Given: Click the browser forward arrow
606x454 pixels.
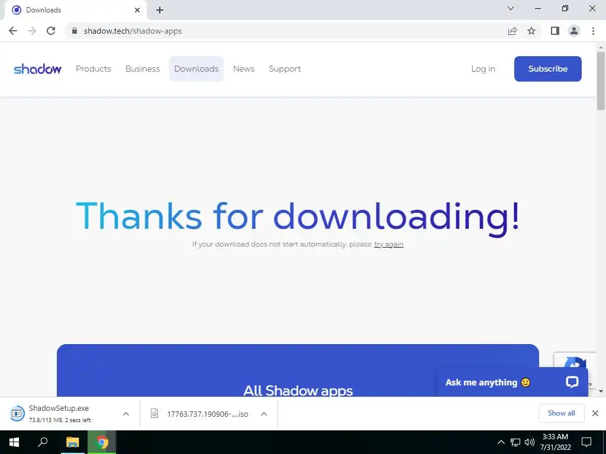Looking at the screenshot, I should click(x=32, y=31).
